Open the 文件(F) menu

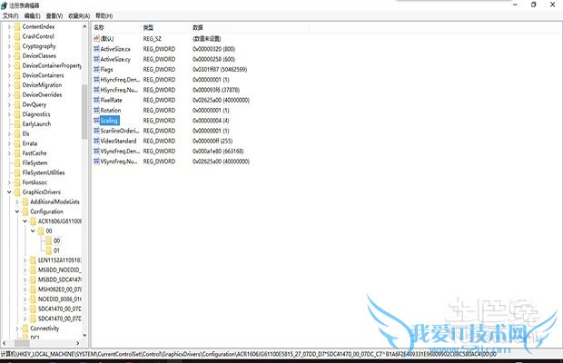pos(10,15)
